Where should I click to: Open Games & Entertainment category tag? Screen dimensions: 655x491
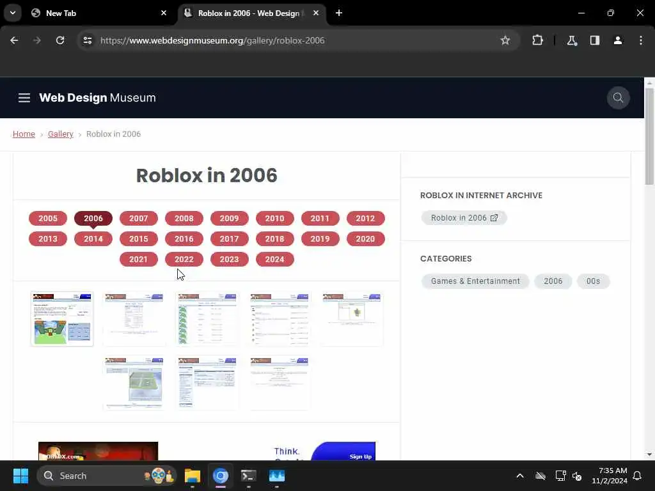[x=475, y=281]
